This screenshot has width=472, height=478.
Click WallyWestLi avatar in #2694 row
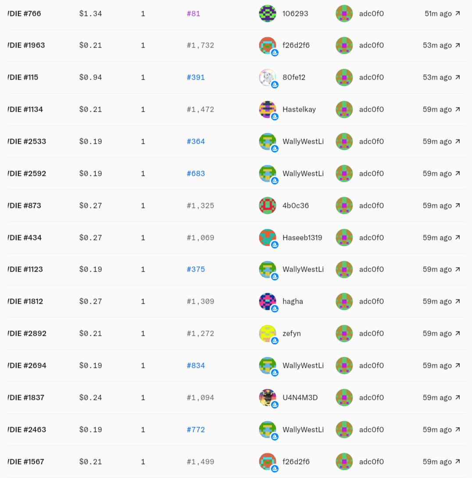(x=268, y=366)
